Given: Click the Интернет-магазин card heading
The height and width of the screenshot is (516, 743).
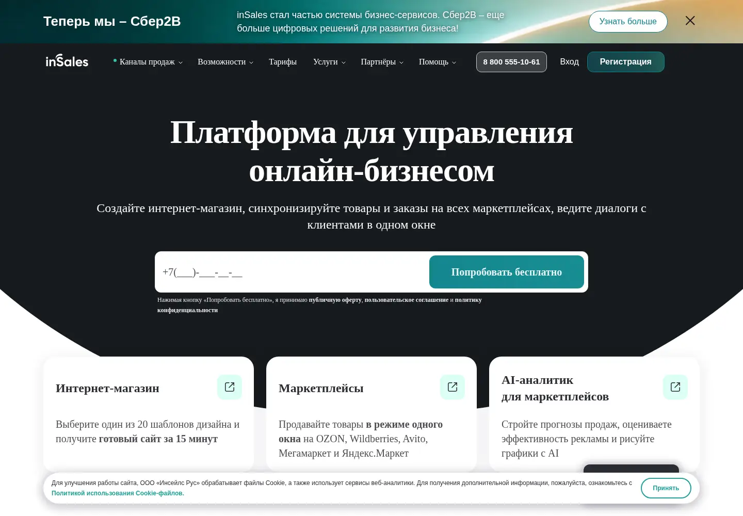Looking at the screenshot, I should [107, 388].
